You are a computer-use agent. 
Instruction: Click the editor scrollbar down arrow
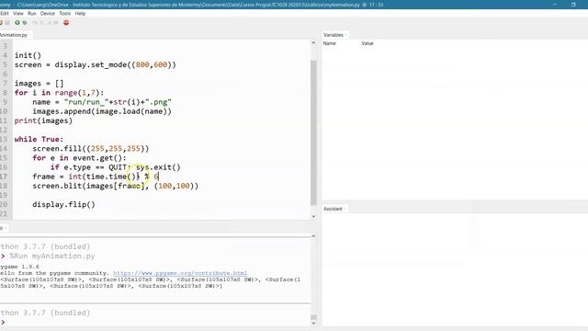[x=313, y=216]
